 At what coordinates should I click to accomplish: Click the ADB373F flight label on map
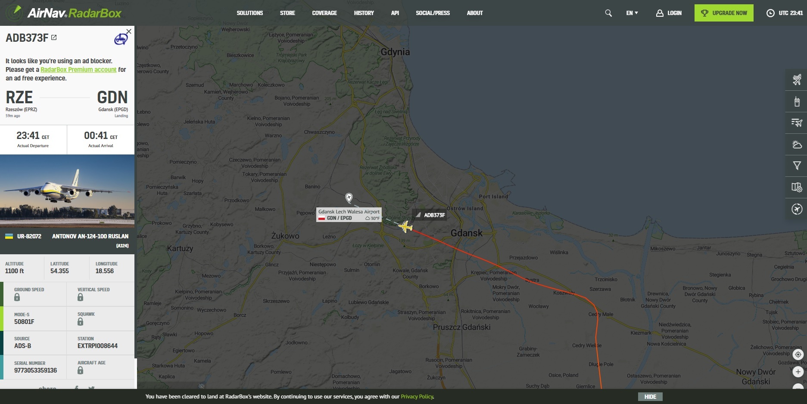point(430,215)
